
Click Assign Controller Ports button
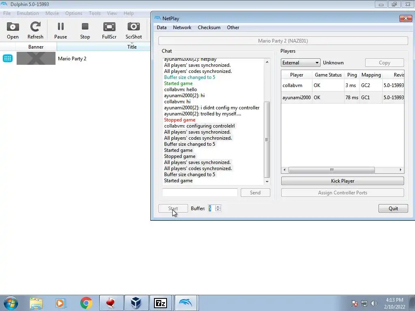(x=342, y=193)
